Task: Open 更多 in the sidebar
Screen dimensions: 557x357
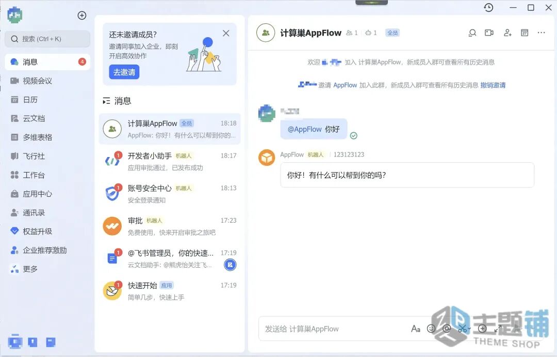Action: tap(47, 269)
